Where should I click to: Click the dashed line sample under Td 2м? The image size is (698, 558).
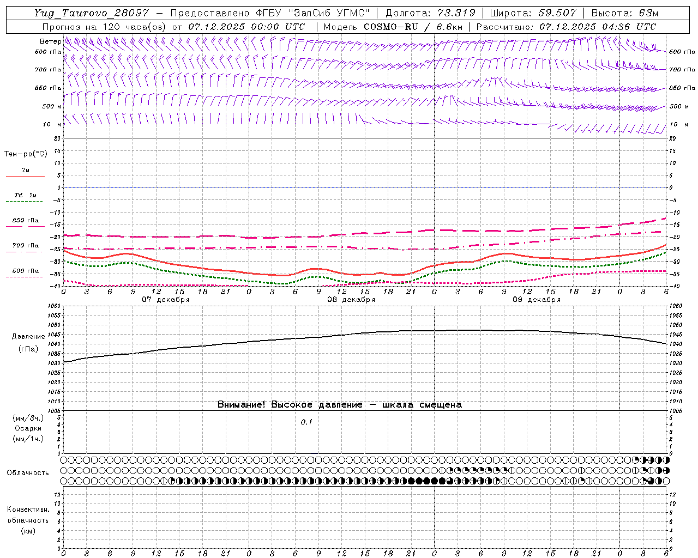[25, 202]
